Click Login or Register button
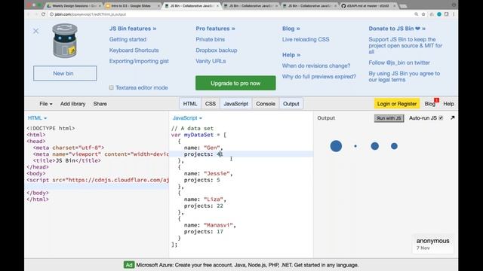The width and height of the screenshot is (483, 271). tap(397, 104)
